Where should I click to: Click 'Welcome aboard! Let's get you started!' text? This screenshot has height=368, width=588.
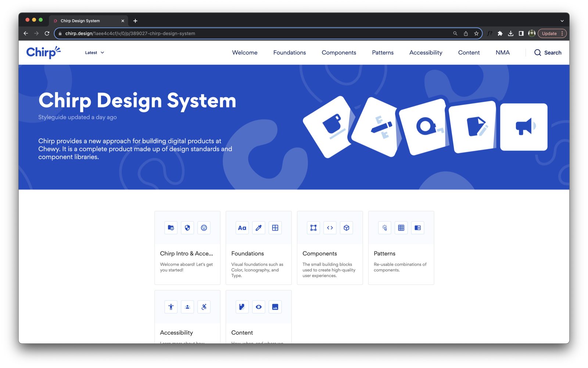(186, 267)
